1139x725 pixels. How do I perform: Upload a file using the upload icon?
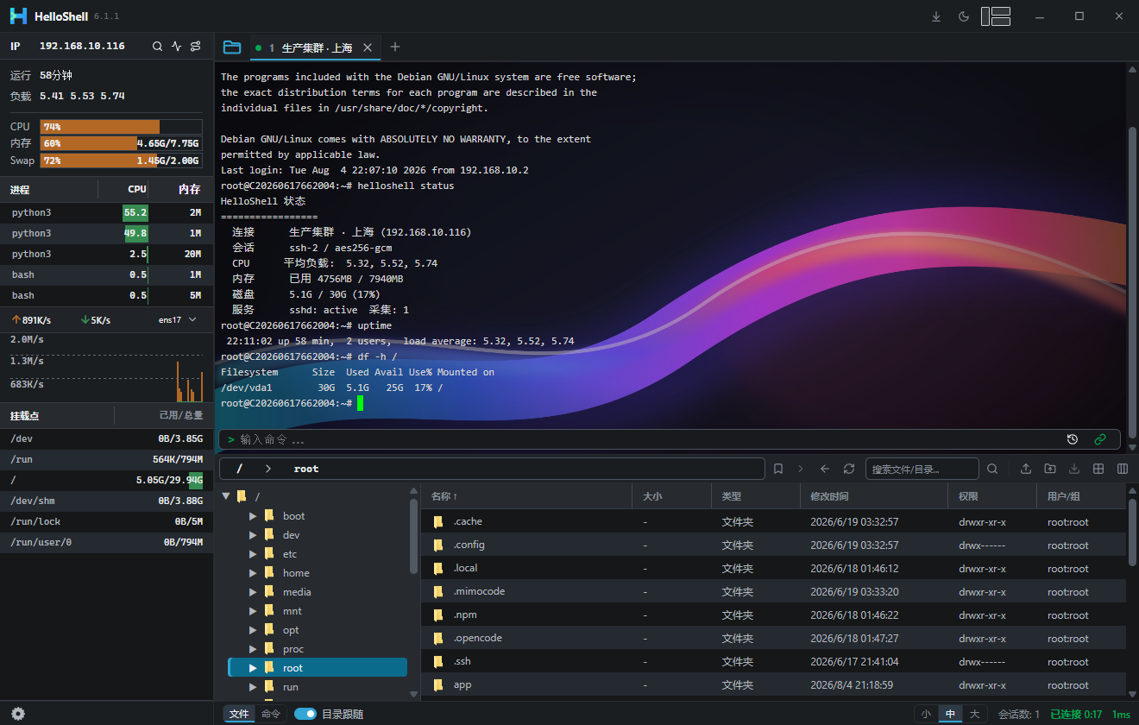tap(1026, 469)
